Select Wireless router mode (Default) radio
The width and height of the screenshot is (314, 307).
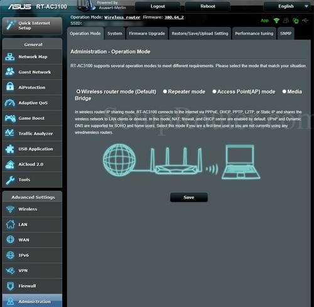[78, 92]
